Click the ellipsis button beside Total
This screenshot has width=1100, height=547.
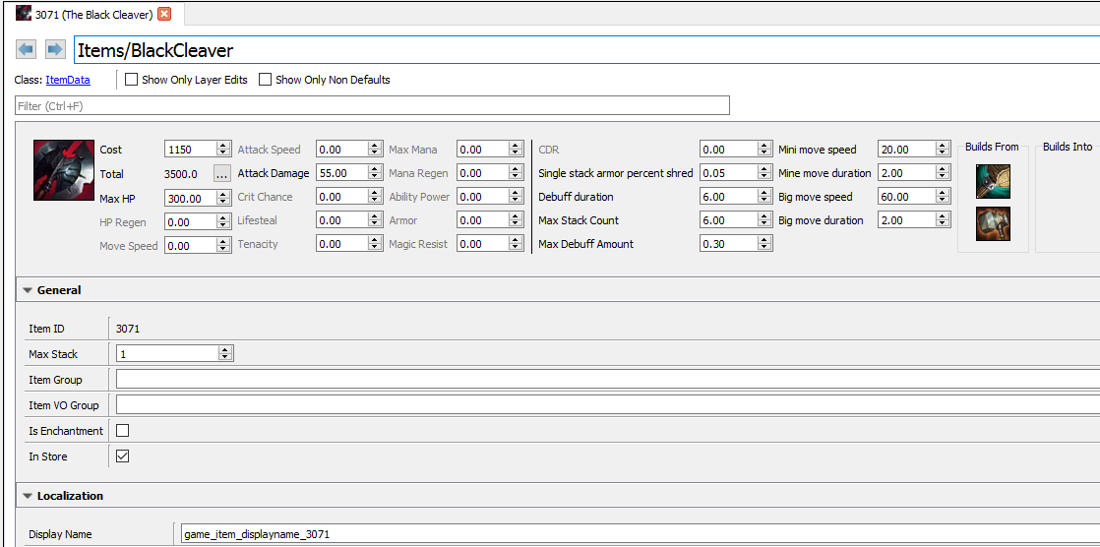pos(222,174)
